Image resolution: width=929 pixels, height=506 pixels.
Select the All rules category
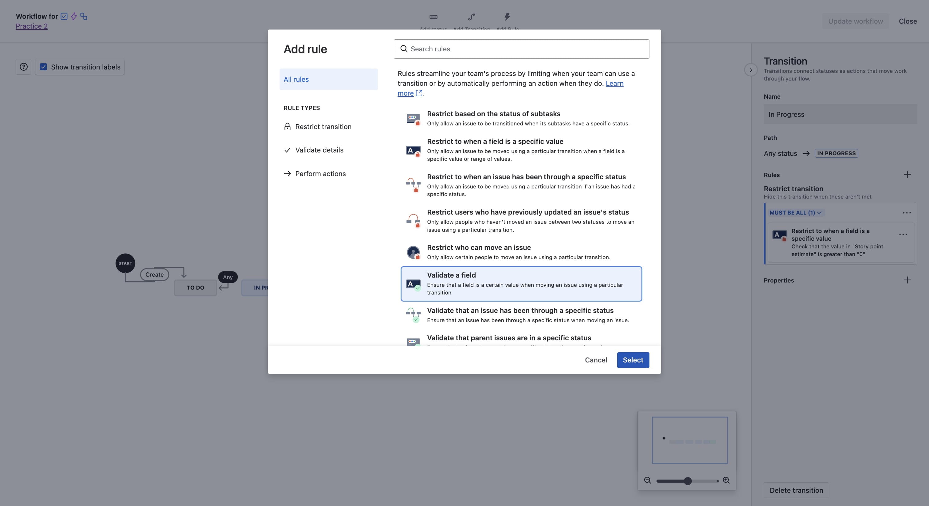pos(328,79)
